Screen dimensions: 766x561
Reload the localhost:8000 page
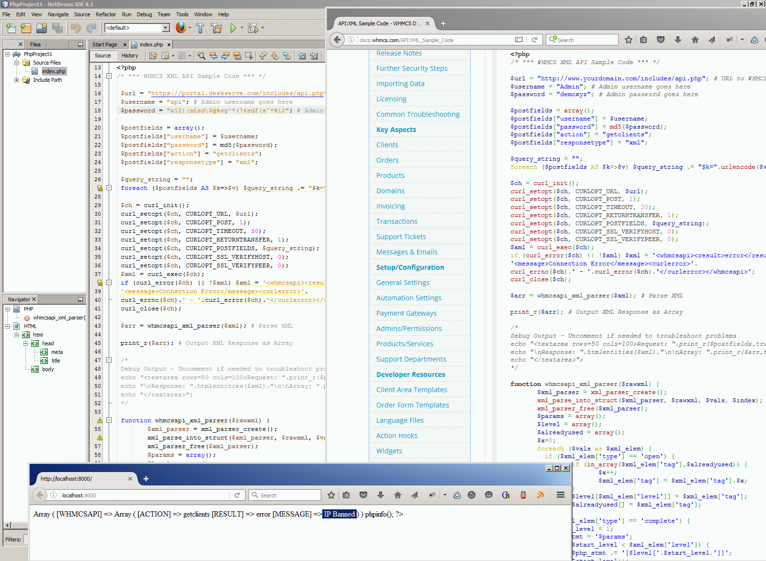pos(237,495)
